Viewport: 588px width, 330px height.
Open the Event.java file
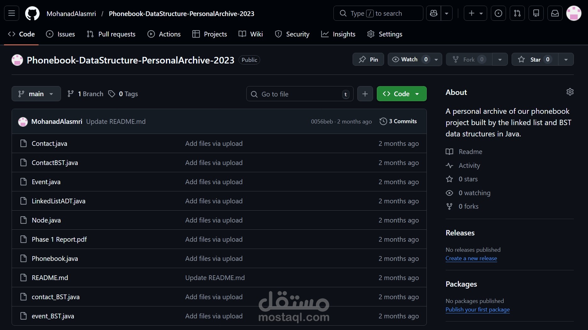click(46, 182)
